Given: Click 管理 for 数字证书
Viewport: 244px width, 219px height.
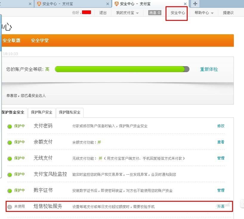Looking at the screenshot, I should (221, 190).
